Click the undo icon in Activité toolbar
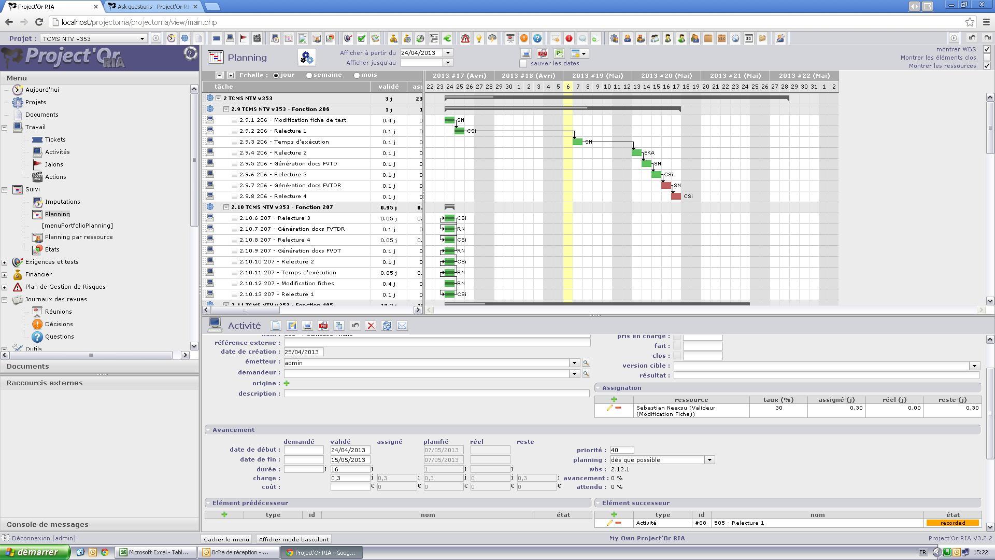 coord(355,326)
